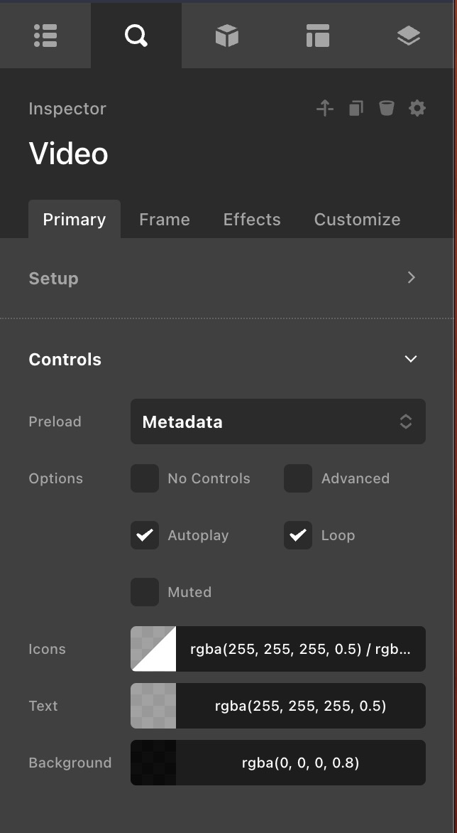Select the Inspector magnifier icon

coord(136,36)
